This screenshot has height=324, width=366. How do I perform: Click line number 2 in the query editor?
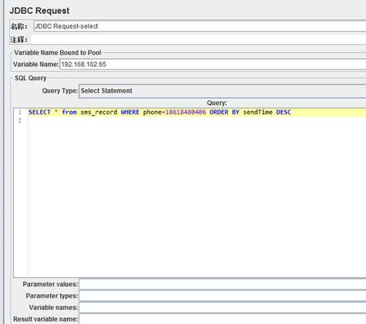20,121
